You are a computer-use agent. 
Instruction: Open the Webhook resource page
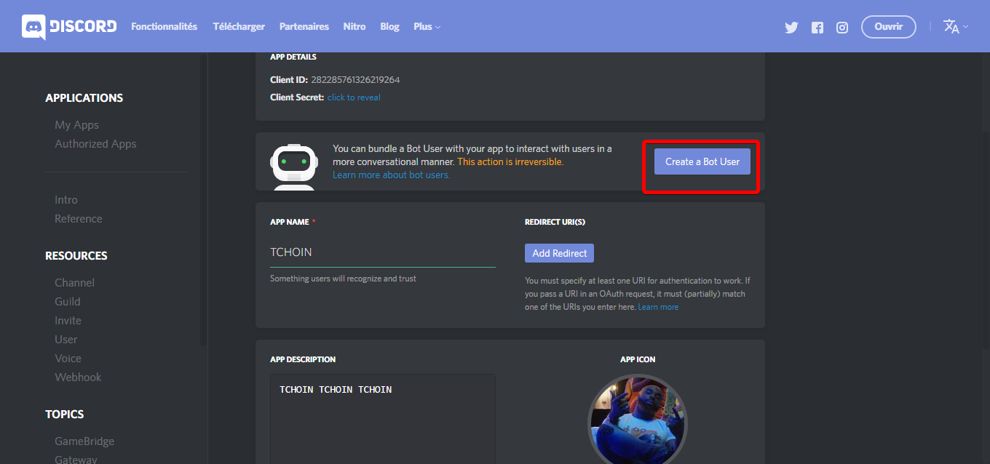tap(78, 377)
